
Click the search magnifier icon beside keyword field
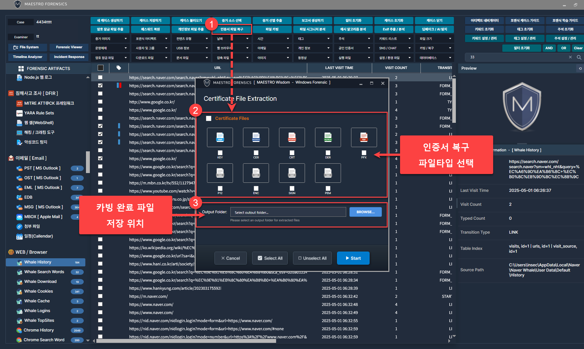click(x=579, y=57)
